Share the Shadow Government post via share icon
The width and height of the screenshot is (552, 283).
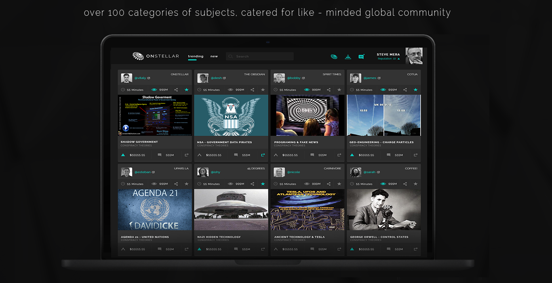176,90
